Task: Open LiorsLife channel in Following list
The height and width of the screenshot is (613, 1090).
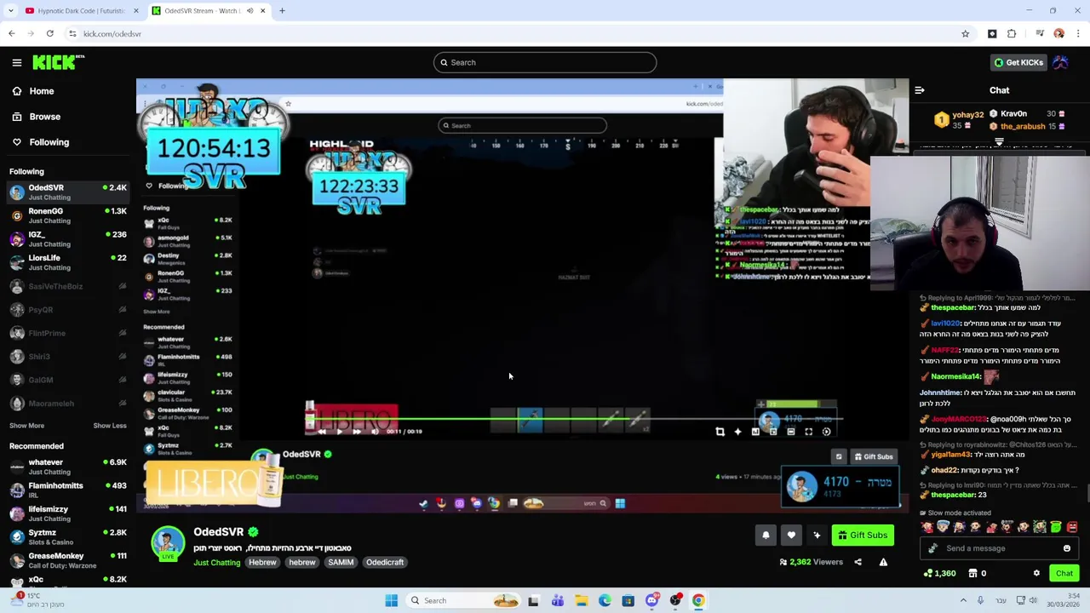Action: coord(68,262)
